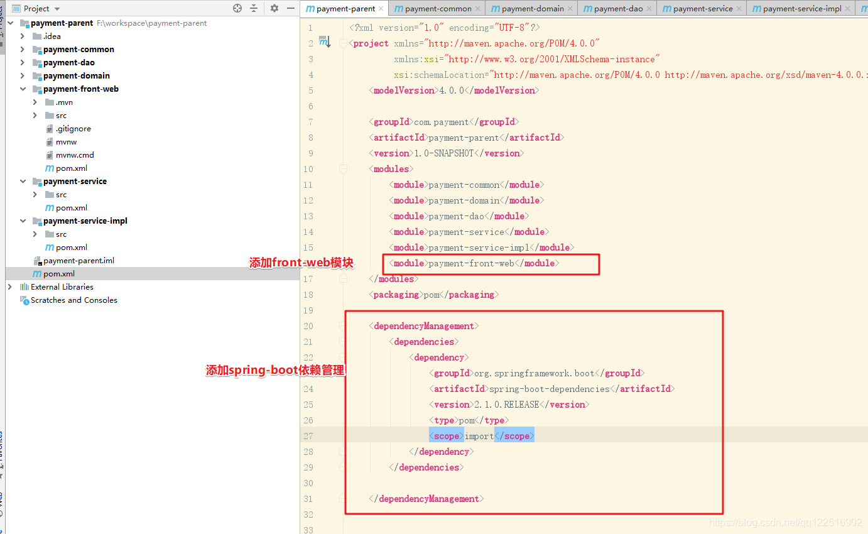The width and height of the screenshot is (868, 534).
Task: Close the payment-domain editor tab
Action: point(570,9)
